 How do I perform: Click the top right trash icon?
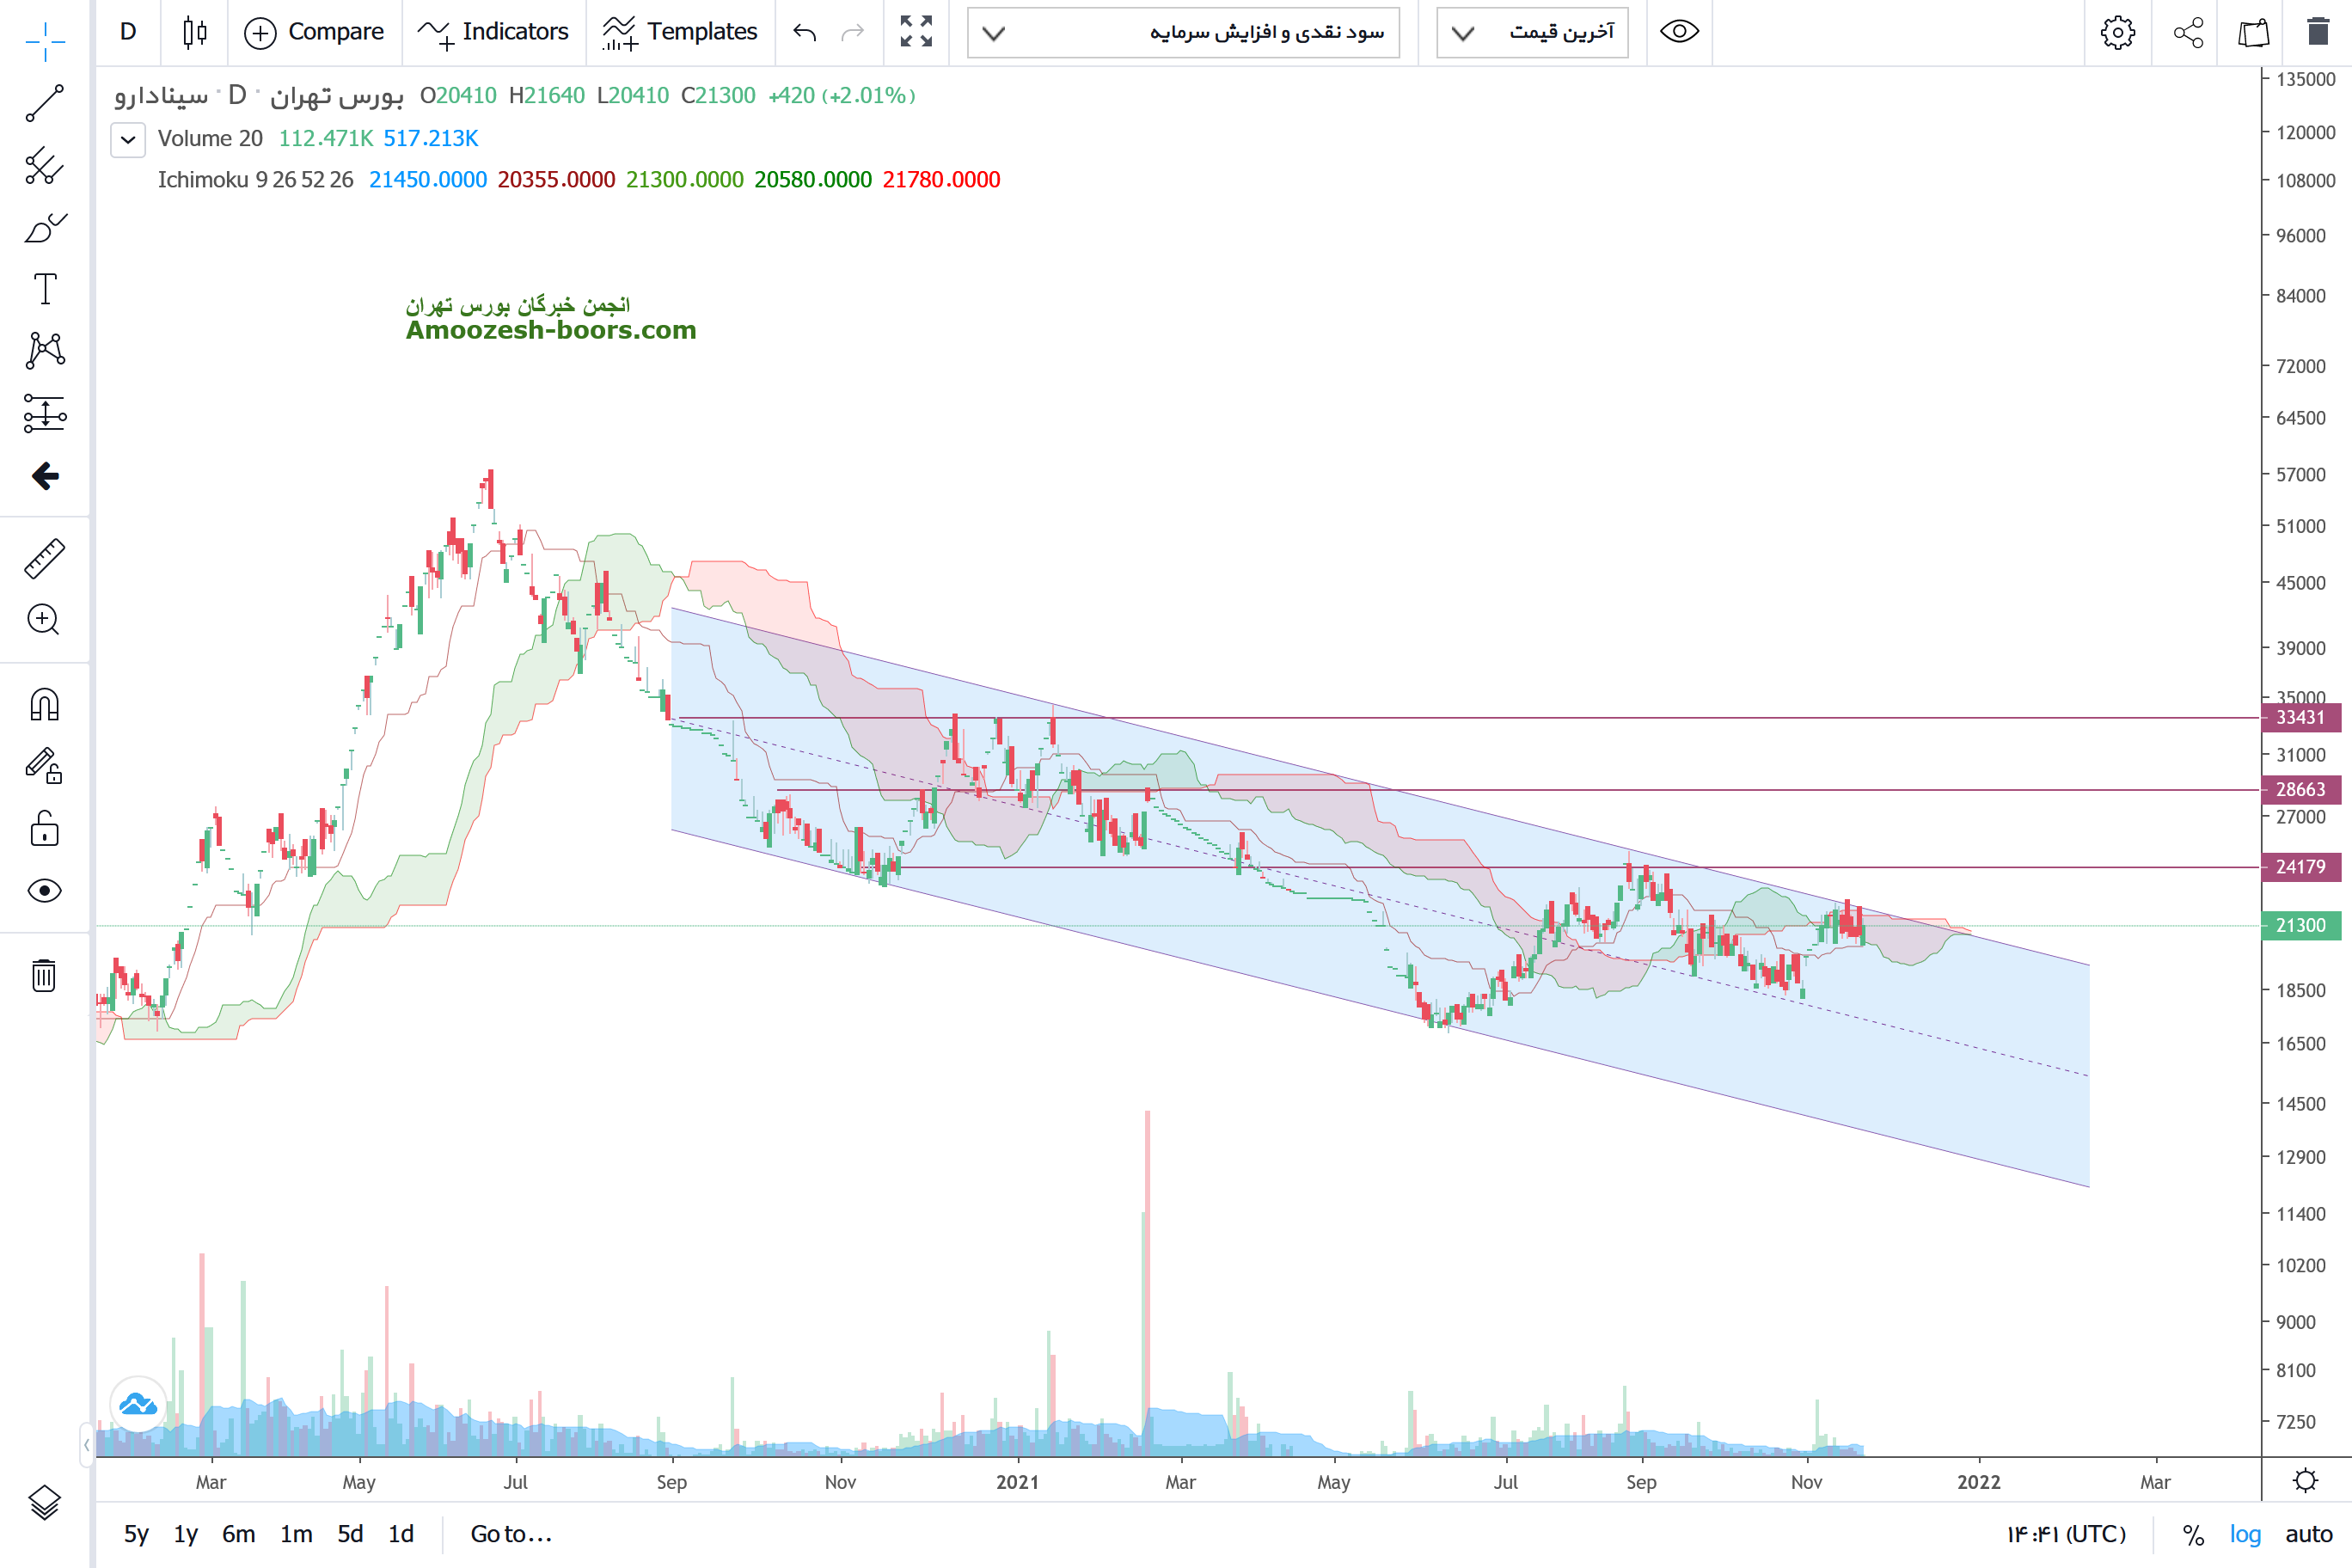click(x=2318, y=32)
